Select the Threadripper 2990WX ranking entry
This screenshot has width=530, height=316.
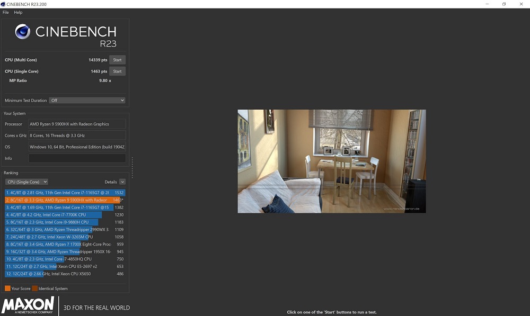pyautogui.click(x=65, y=229)
